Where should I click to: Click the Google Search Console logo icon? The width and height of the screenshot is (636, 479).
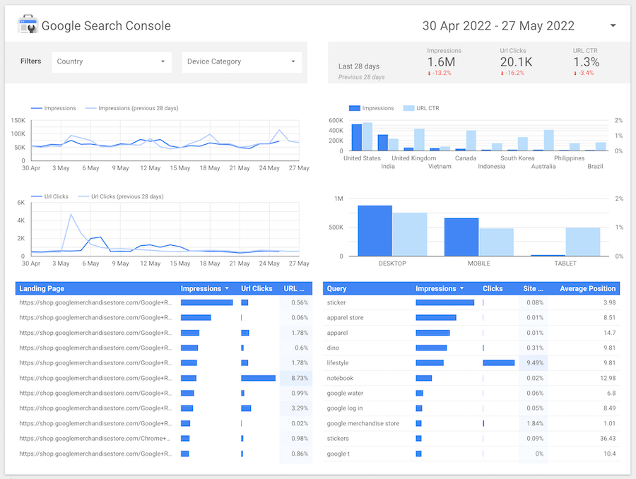pos(28,25)
